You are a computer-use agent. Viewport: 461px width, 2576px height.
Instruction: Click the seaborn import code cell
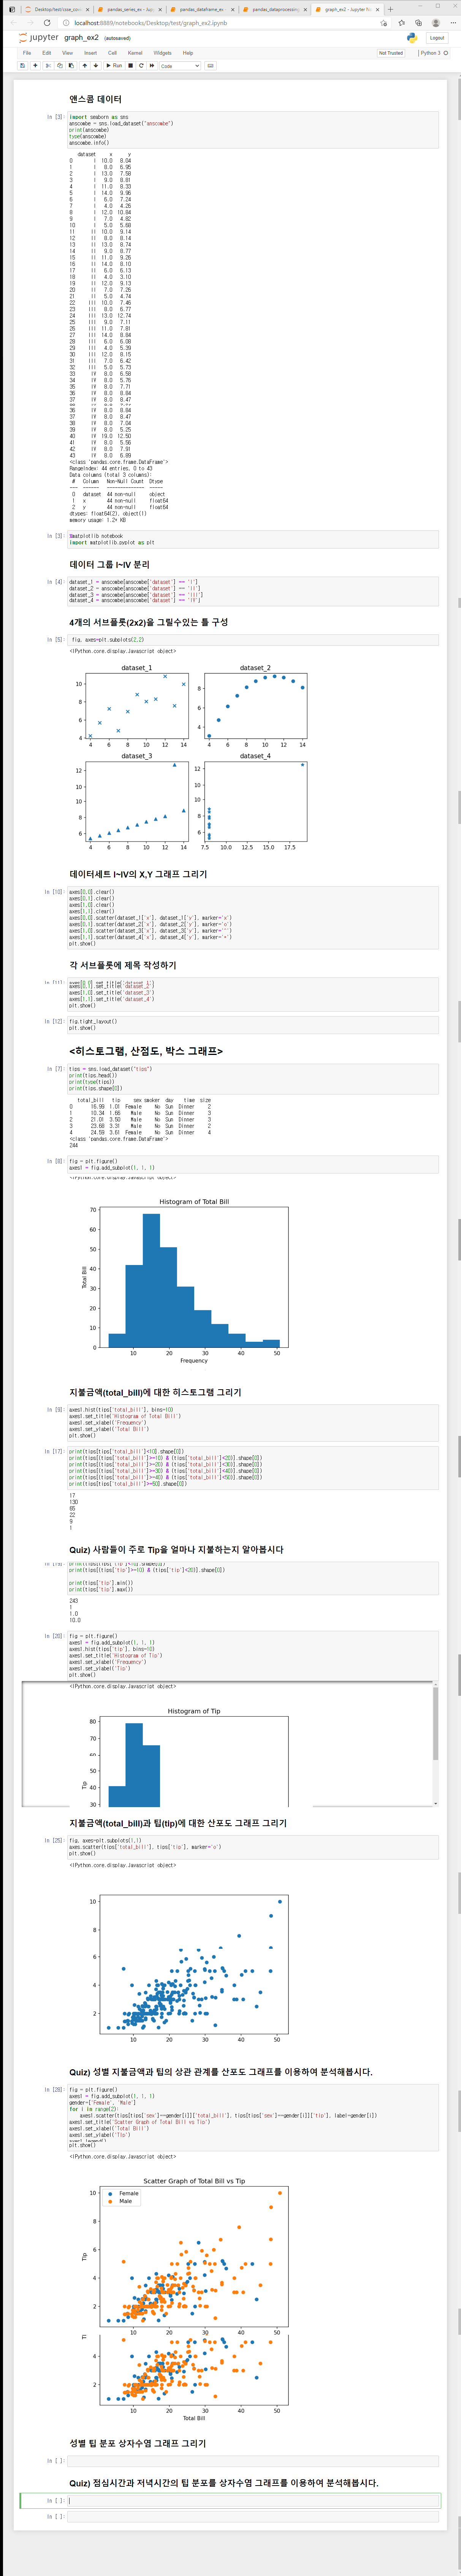[253, 130]
